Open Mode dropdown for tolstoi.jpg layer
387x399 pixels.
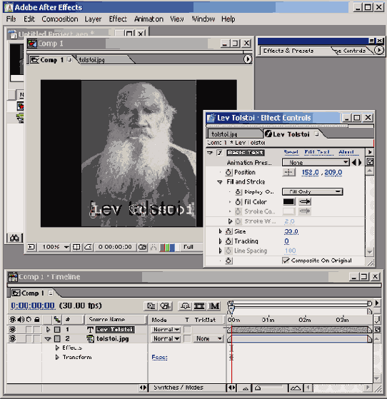(166, 339)
